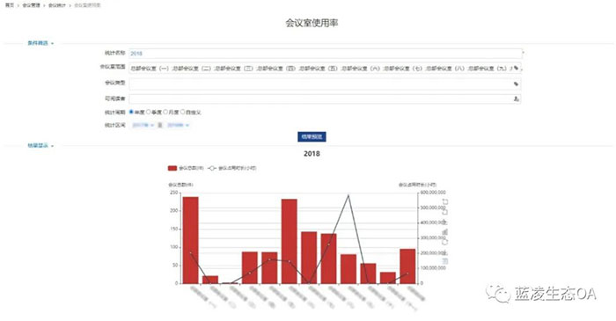The width and height of the screenshot is (616, 321).
Task: Collapse the 条件筛选 section
Action: coord(40,43)
